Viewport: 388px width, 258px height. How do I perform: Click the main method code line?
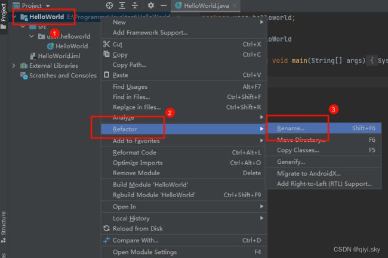(x=327, y=61)
